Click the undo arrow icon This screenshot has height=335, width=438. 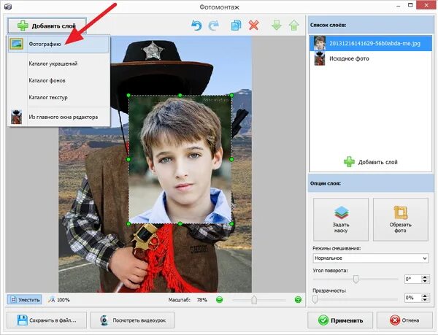tap(196, 26)
